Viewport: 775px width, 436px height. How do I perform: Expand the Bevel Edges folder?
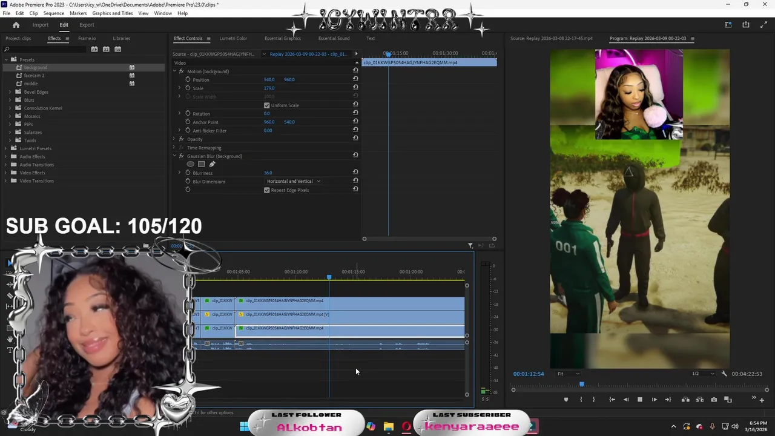[x=10, y=92]
